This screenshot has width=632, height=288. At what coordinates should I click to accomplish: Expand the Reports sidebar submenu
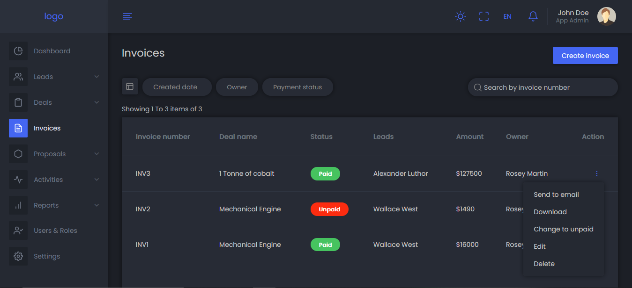tap(97, 205)
